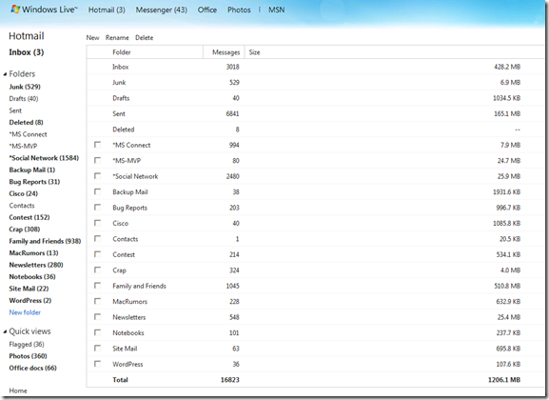
Task: Open Bug Reports (31) in sidebar
Action: (34, 182)
